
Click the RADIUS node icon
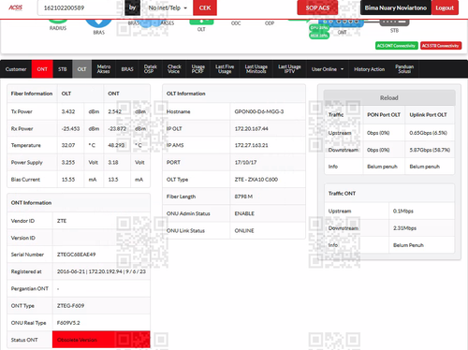pyautogui.click(x=58, y=22)
